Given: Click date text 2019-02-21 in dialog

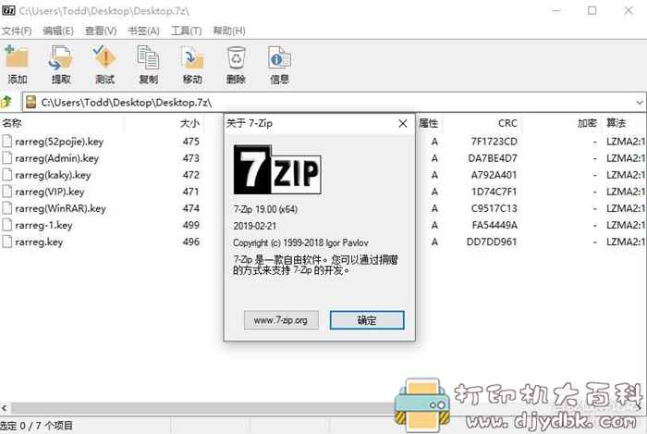Looking at the screenshot, I should tap(254, 226).
